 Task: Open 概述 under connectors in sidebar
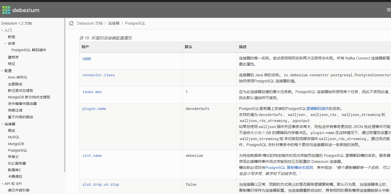[12, 131]
